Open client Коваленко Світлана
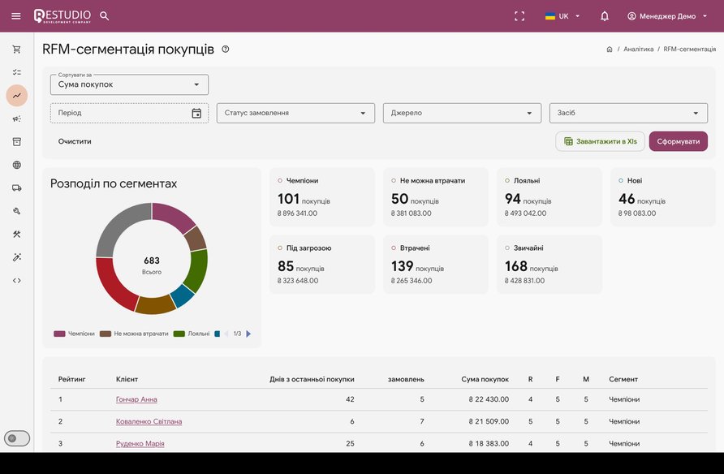Viewport: 724px width, 474px height. [149, 421]
